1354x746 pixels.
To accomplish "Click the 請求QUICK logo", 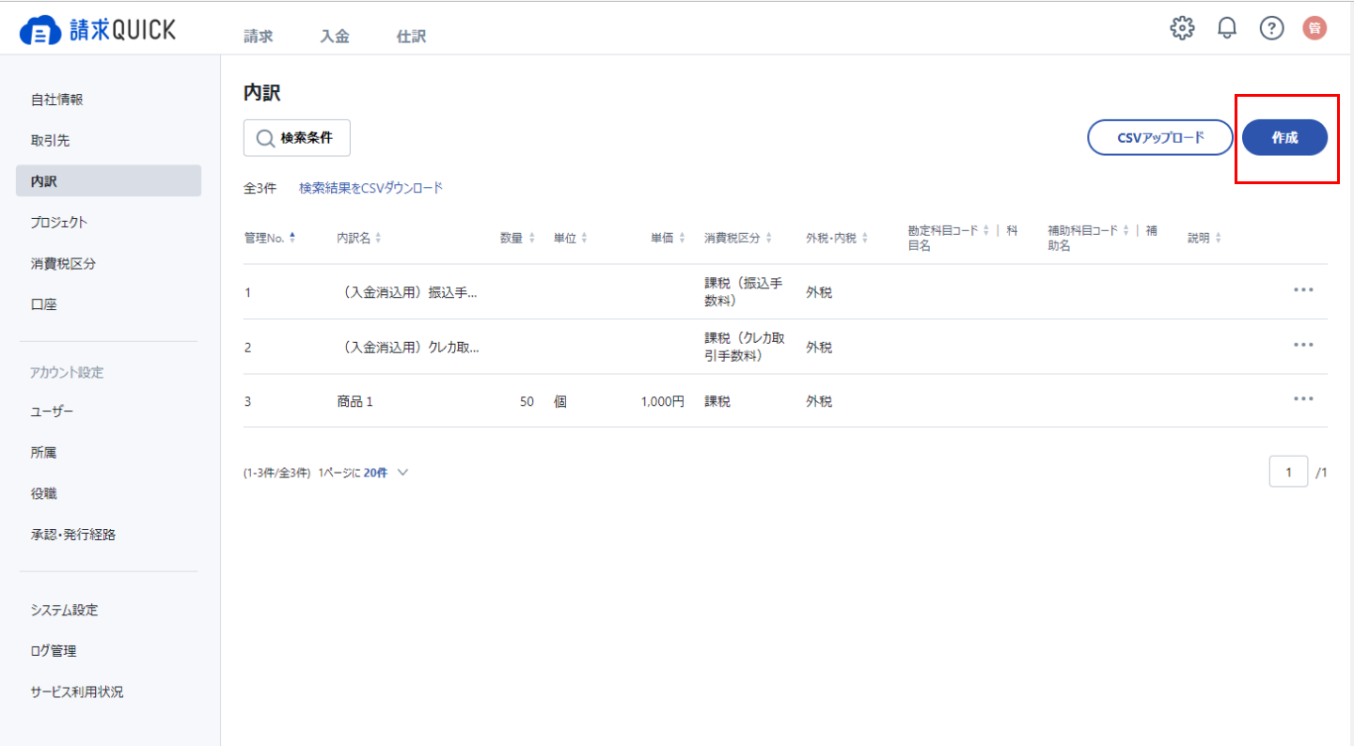I will point(97,30).
